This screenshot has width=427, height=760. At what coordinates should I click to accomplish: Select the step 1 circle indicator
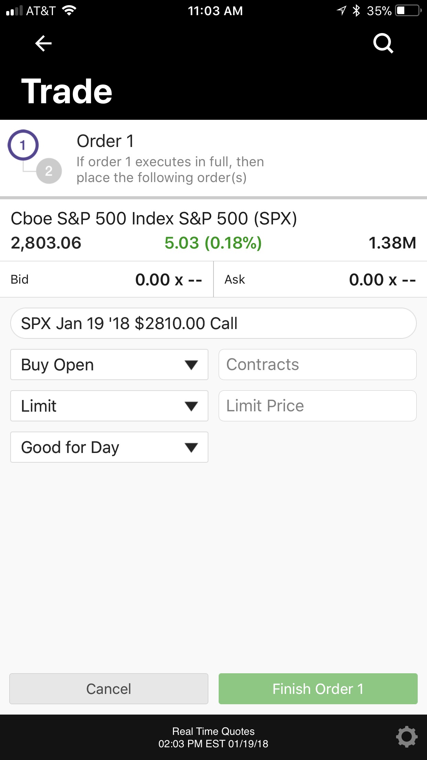[23, 145]
